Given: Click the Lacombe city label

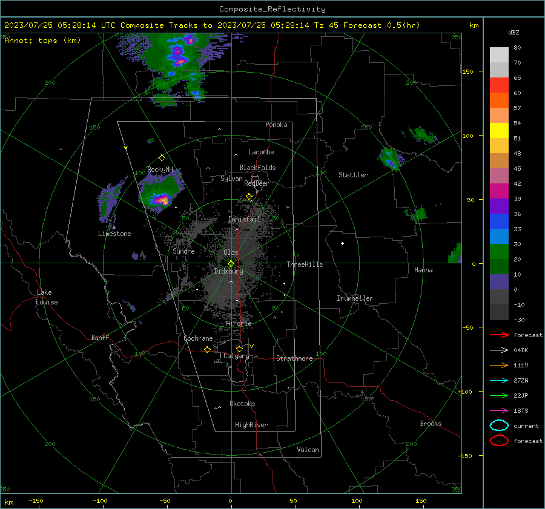Looking at the screenshot, I should [261, 152].
